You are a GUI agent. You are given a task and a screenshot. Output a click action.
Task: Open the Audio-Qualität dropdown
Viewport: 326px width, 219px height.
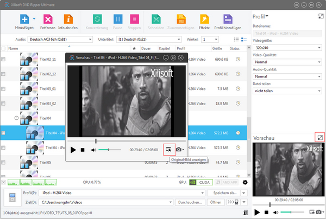coord(287,76)
